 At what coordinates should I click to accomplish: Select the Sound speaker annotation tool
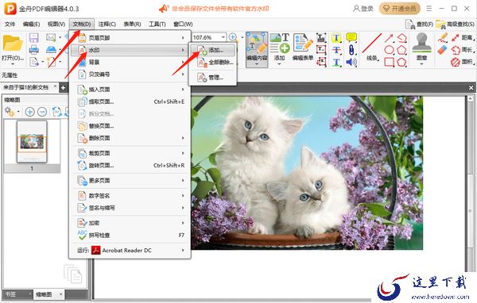pyautogui.click(x=351, y=62)
